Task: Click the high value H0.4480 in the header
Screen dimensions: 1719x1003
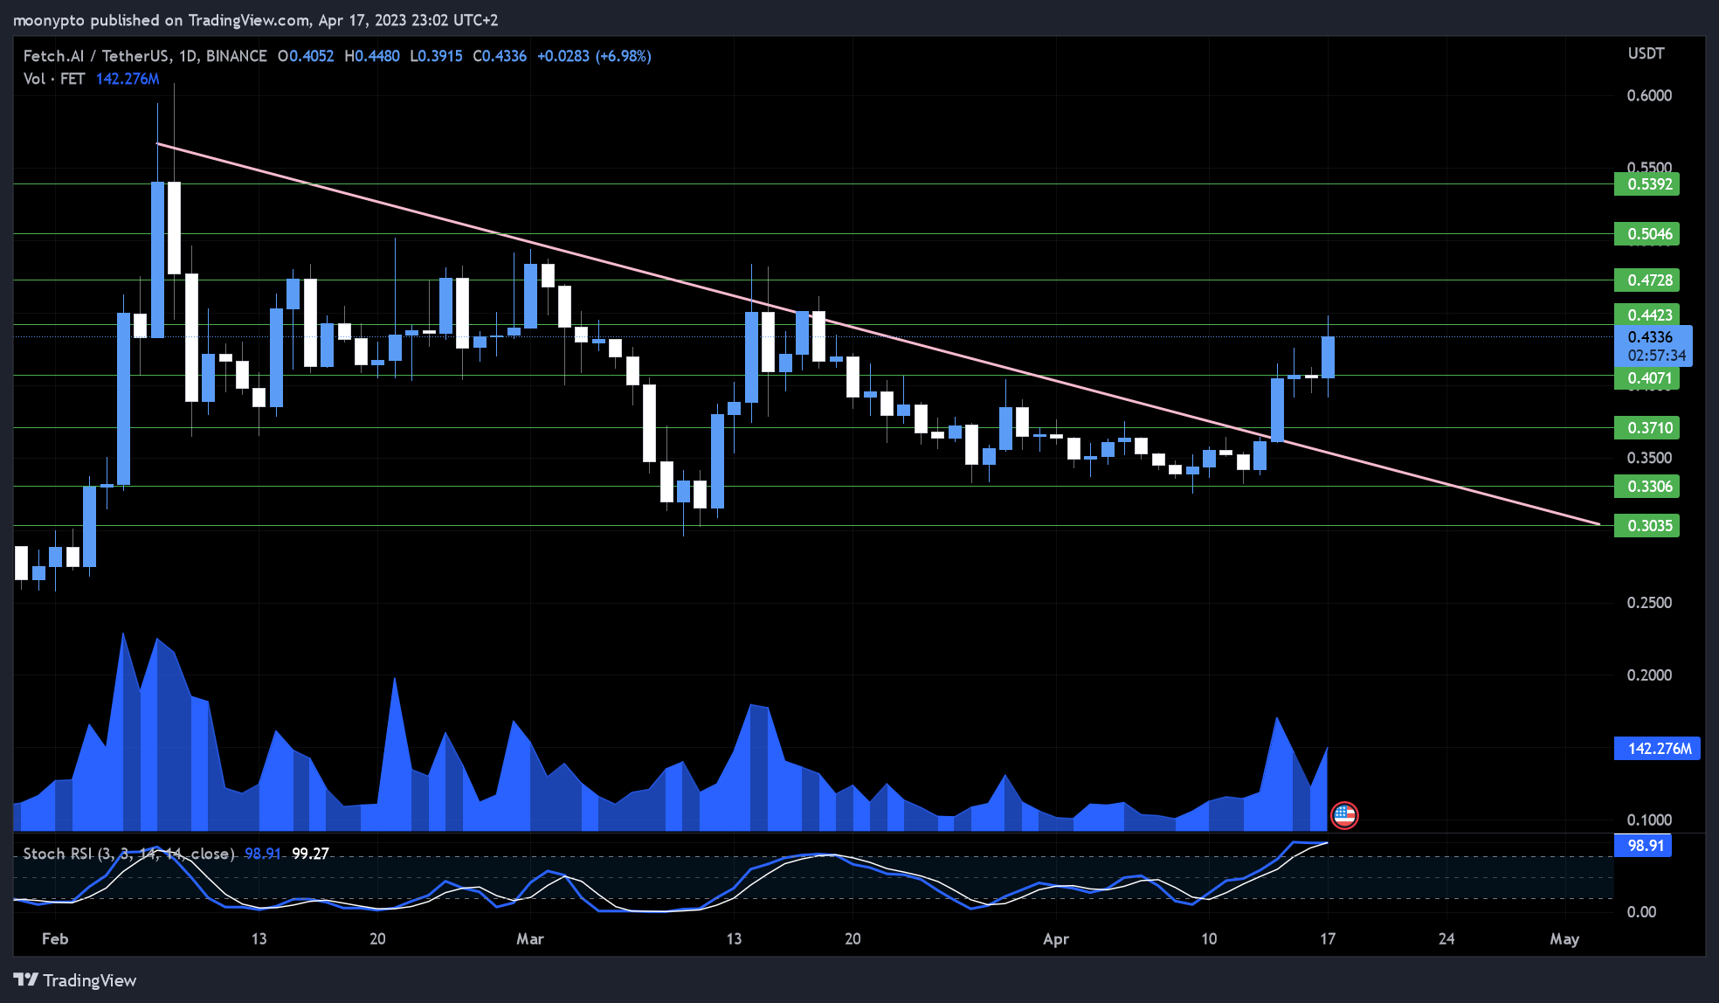Action: [x=372, y=56]
